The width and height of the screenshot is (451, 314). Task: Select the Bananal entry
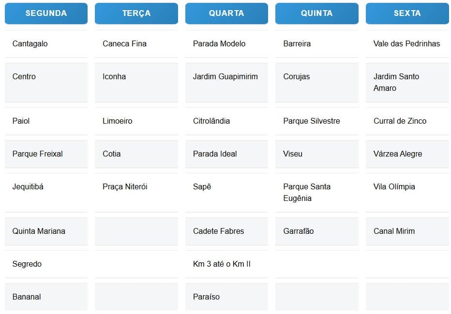[27, 297]
